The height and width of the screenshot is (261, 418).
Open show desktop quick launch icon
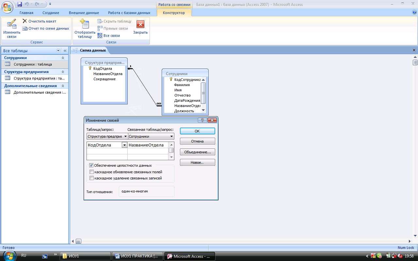[45, 256]
